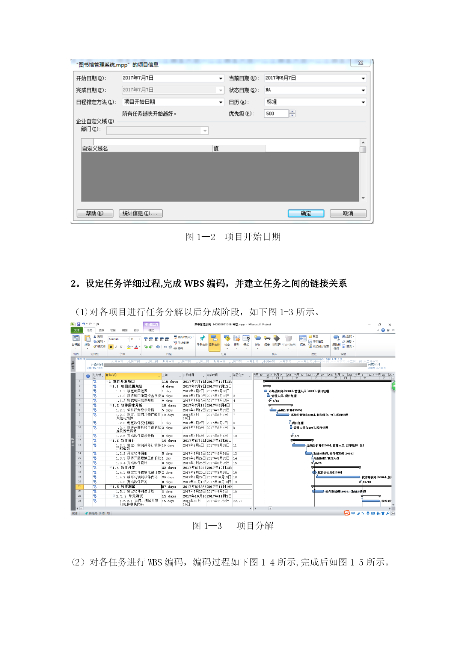Switch to the Project ribbon tab

pos(113,330)
